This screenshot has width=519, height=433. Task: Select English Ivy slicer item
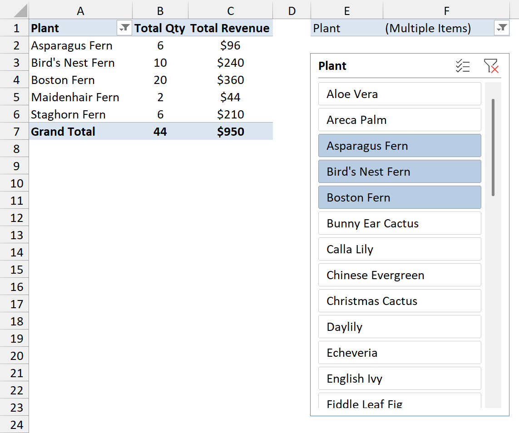400,379
